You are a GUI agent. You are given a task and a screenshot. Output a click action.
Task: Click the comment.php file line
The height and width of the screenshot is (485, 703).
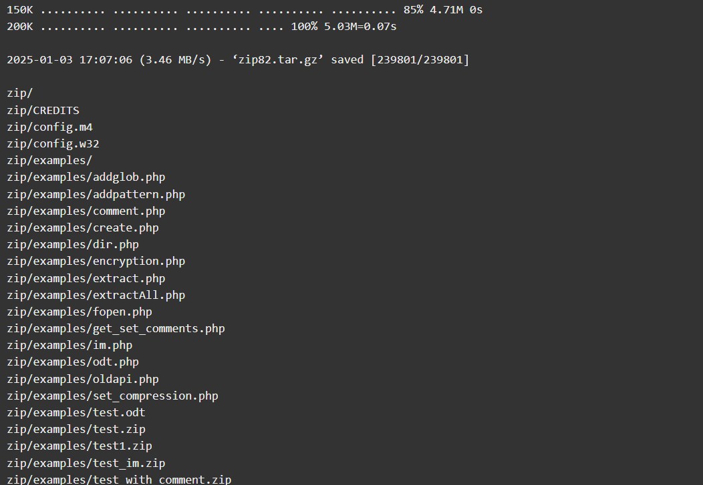tap(86, 211)
